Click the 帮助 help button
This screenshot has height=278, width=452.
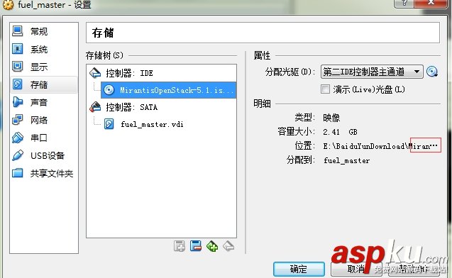tap(414, 269)
